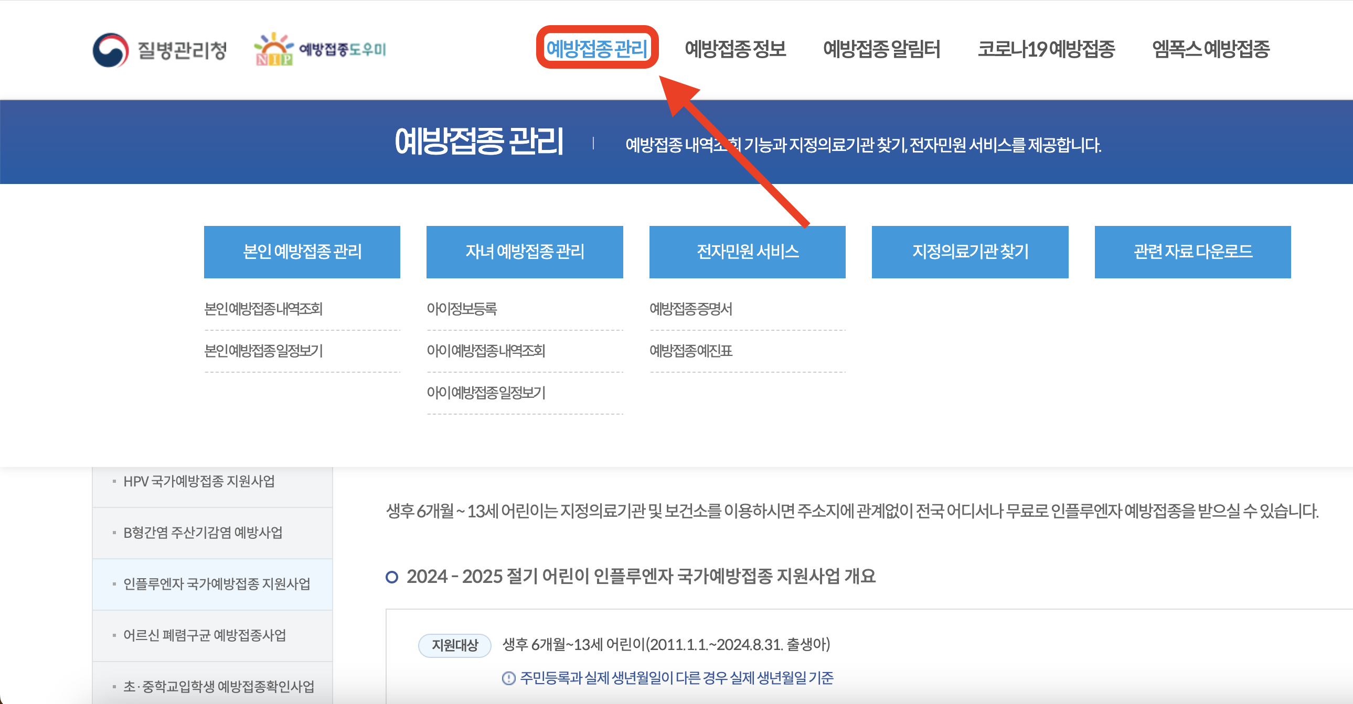The image size is (1353, 704).
Task: Open 아이예방접종일정보기 link
Action: pyautogui.click(x=486, y=392)
